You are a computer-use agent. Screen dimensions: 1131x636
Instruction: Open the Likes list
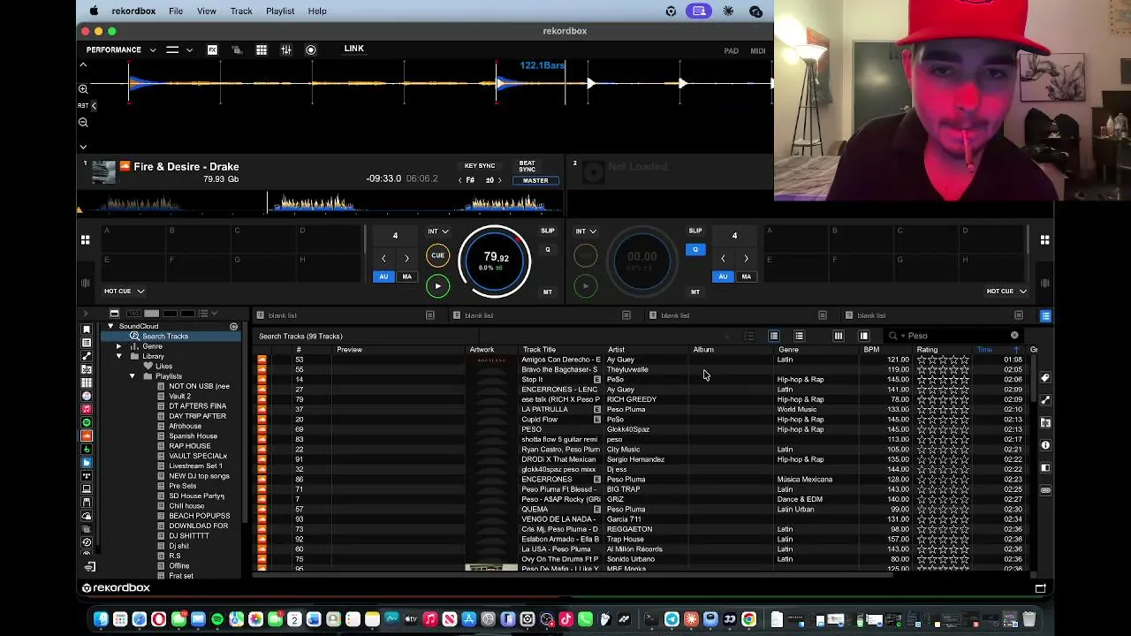pos(164,367)
